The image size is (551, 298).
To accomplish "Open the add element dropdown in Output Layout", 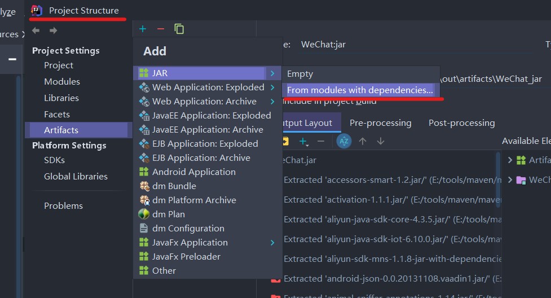I will click(x=305, y=141).
